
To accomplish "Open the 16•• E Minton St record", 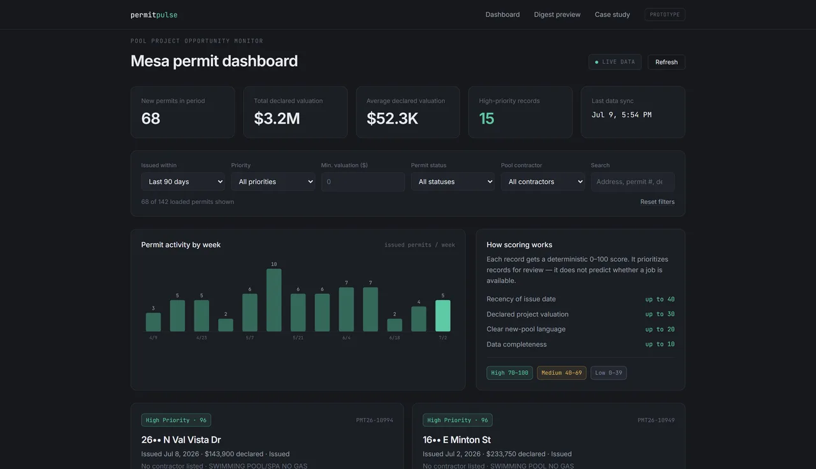I will 456,440.
